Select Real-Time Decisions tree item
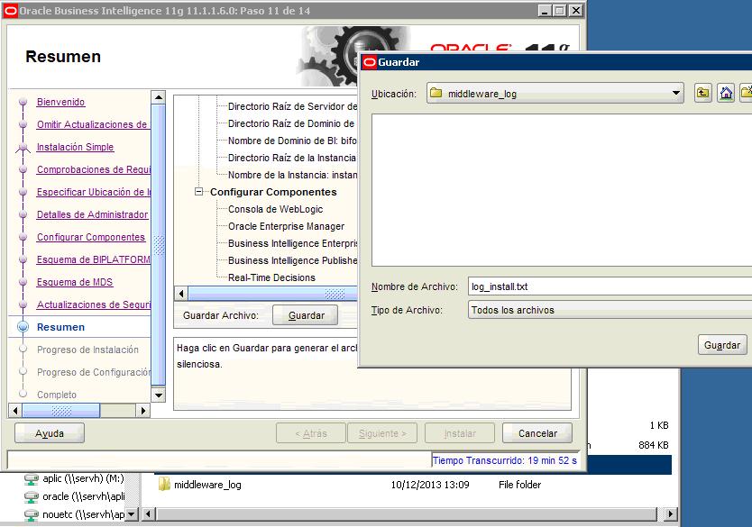The image size is (752, 527). (271, 277)
